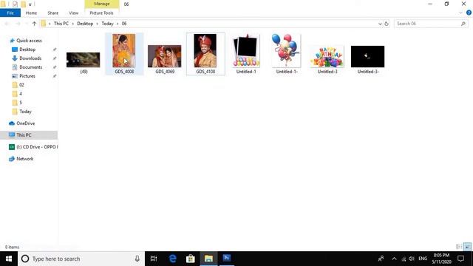Click the search magnifier icon

(x=463, y=24)
